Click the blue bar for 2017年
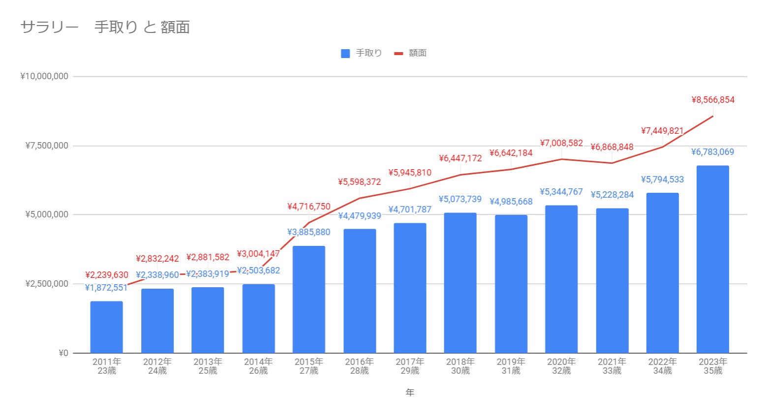 tap(410, 288)
